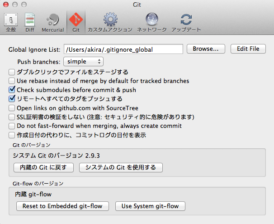Open the アップデート update pane
This screenshot has height=224, width=274.
tap(186, 22)
